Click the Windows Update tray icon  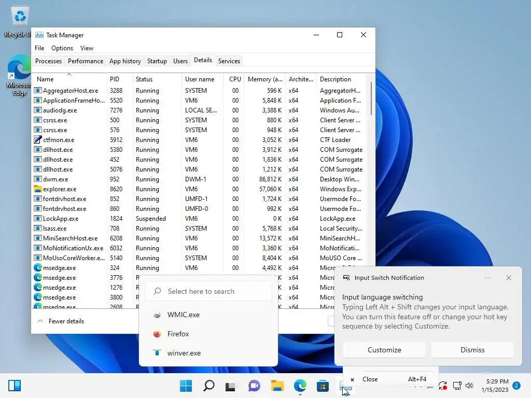443,386
